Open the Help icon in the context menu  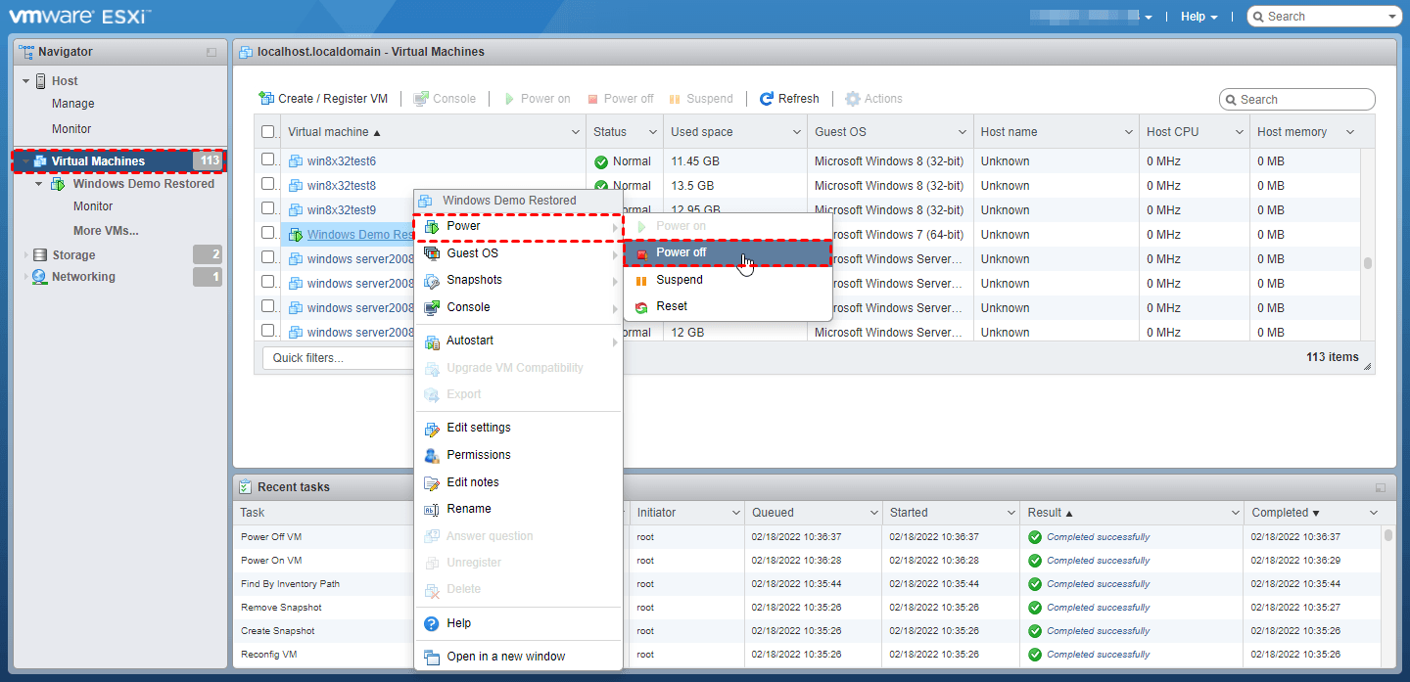[429, 623]
